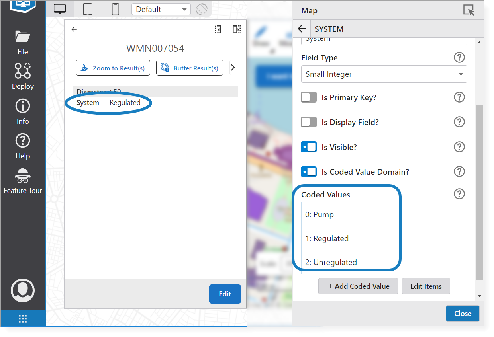Click the rotate device orientation icon

click(202, 9)
